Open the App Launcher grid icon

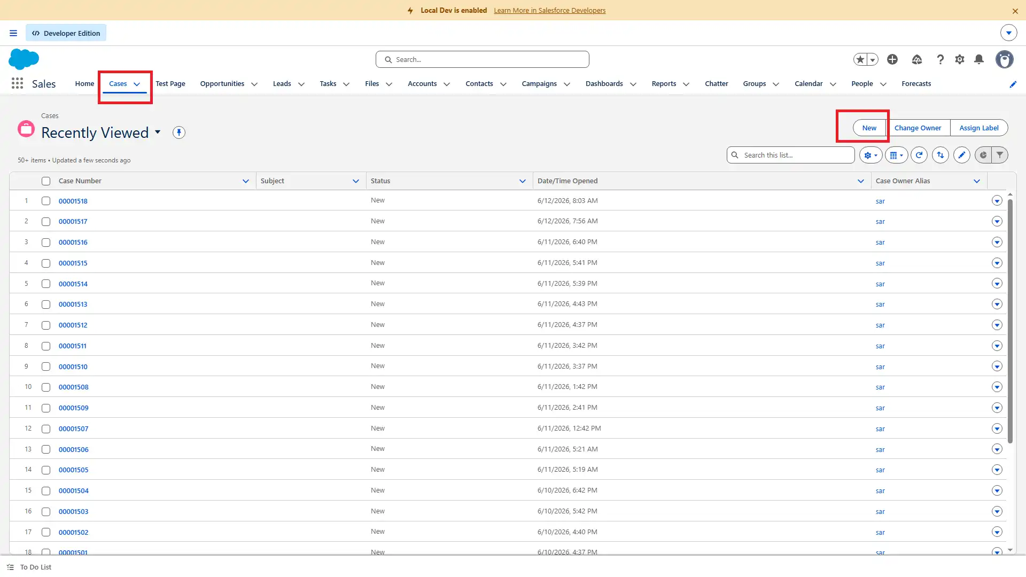pyautogui.click(x=17, y=83)
